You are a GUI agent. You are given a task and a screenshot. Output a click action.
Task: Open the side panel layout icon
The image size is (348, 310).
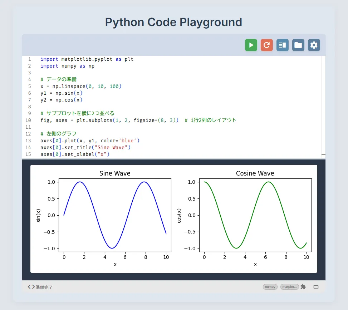tap(282, 45)
